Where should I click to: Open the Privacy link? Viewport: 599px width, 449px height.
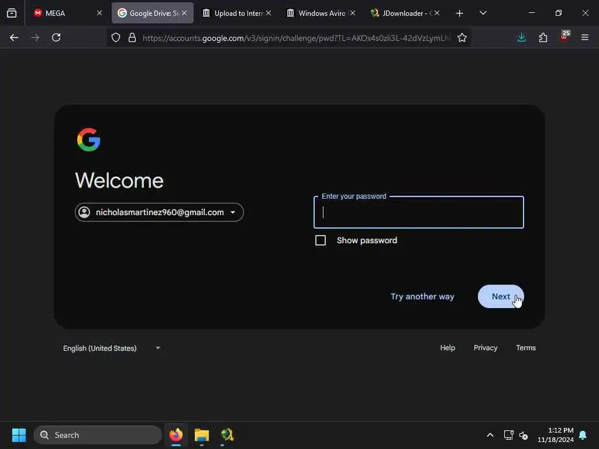point(486,348)
